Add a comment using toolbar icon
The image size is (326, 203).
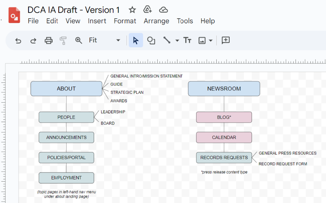(x=225, y=40)
